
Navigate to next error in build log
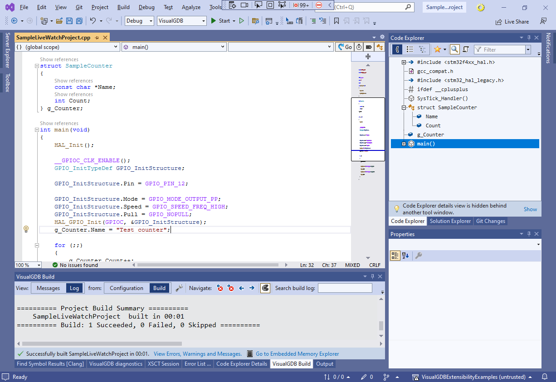(231, 288)
